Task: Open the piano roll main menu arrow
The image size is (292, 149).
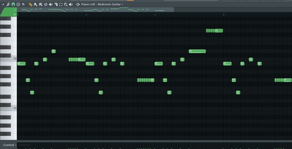Action: pos(3,4)
